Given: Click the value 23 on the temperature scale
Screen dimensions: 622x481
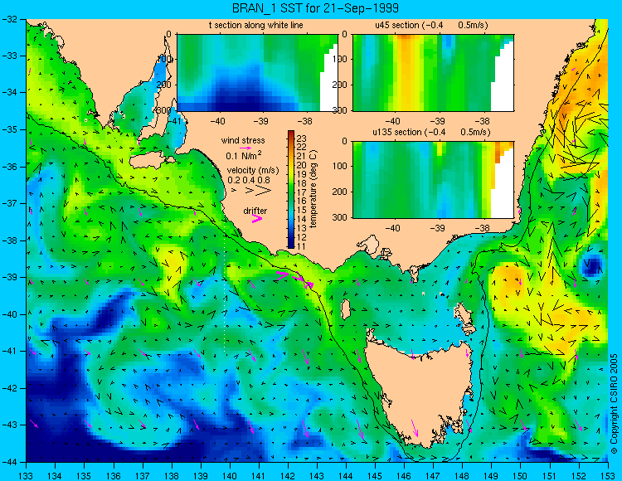Looking at the screenshot, I should (302, 138).
